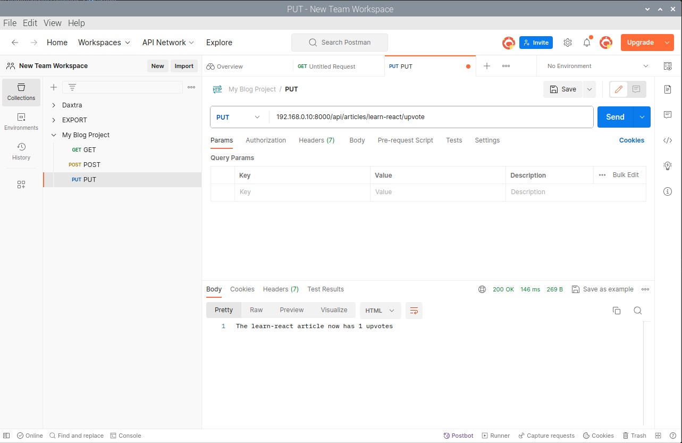Viewport: 682px width, 443px height.
Task: Open the File menu
Action: point(10,23)
